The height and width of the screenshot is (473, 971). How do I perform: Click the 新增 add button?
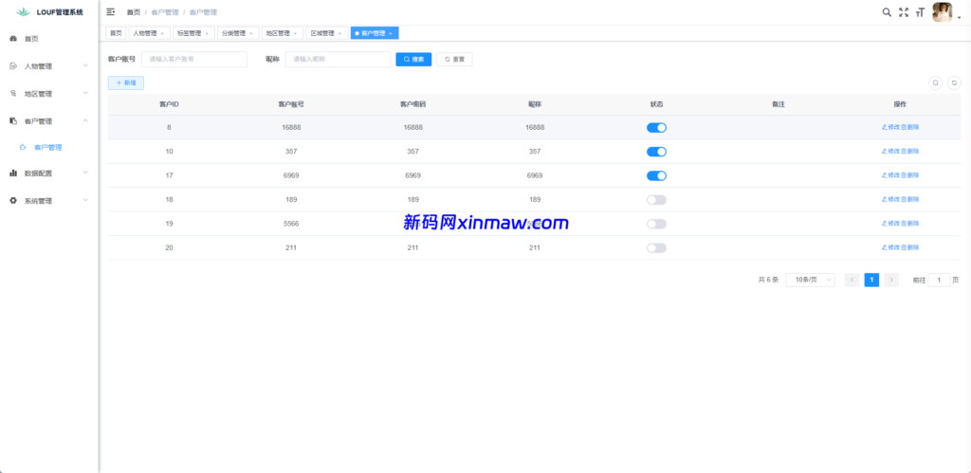click(126, 82)
